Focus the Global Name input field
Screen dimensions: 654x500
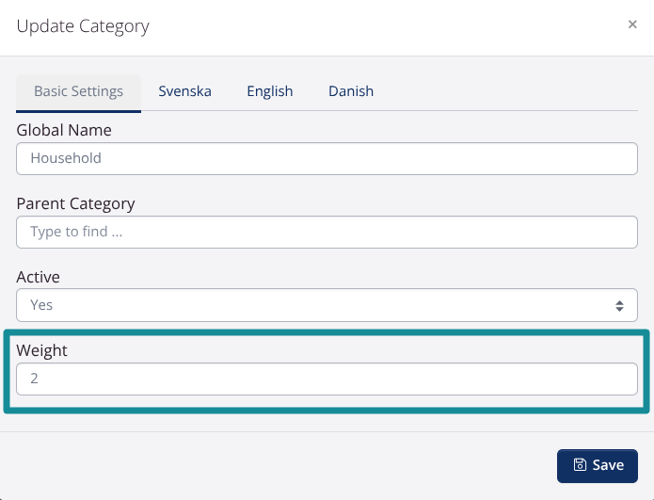point(327,158)
